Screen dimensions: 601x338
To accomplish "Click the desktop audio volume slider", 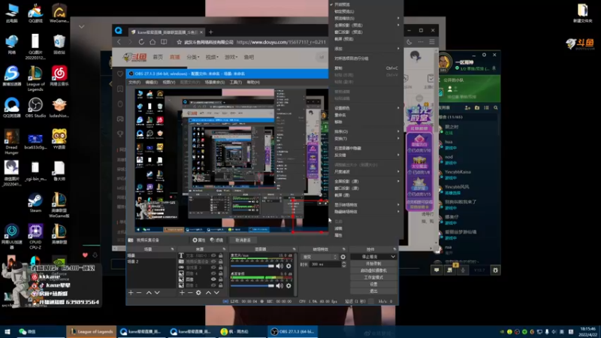I will 252,285.
